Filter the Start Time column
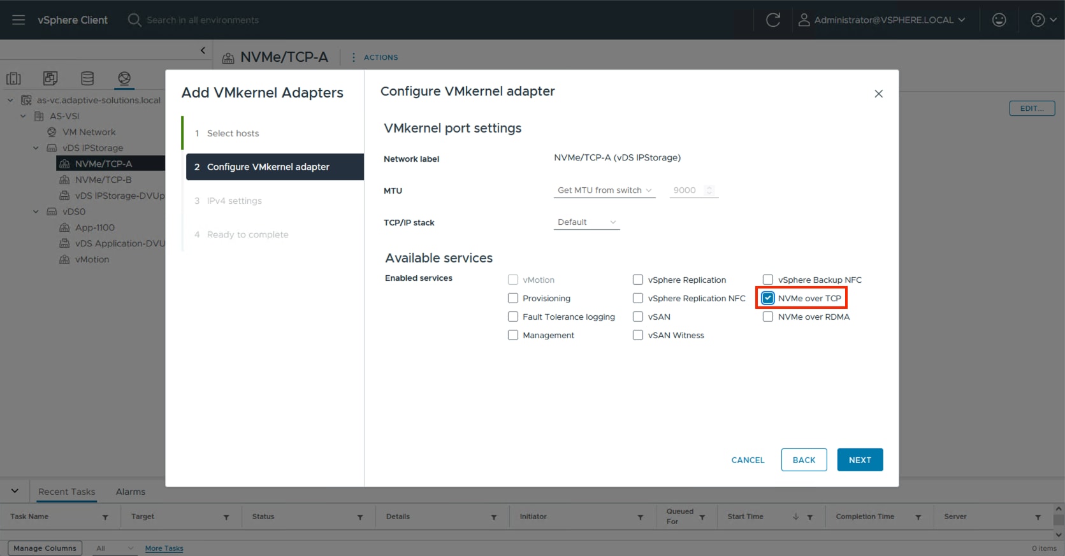Viewport: 1065px width, 556px height. click(x=810, y=517)
